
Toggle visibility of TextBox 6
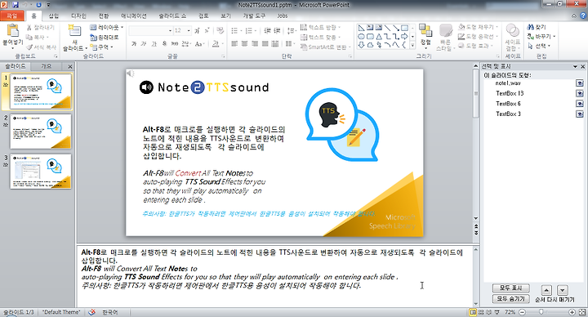(579, 103)
